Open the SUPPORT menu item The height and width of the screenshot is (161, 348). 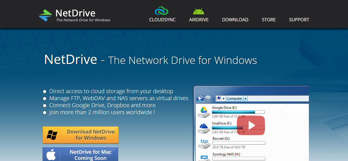tap(299, 20)
